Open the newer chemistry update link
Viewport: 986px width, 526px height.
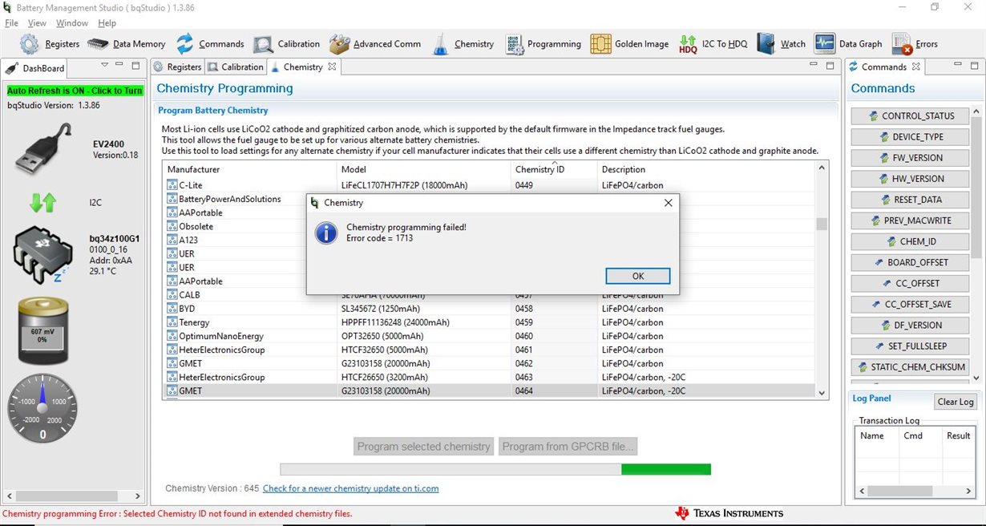[x=350, y=488]
